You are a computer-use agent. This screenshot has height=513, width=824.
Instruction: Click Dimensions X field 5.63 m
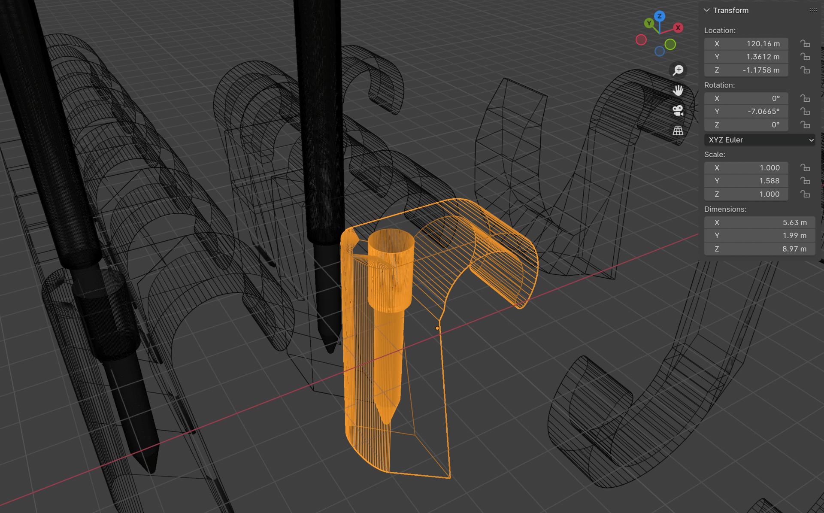(x=760, y=222)
